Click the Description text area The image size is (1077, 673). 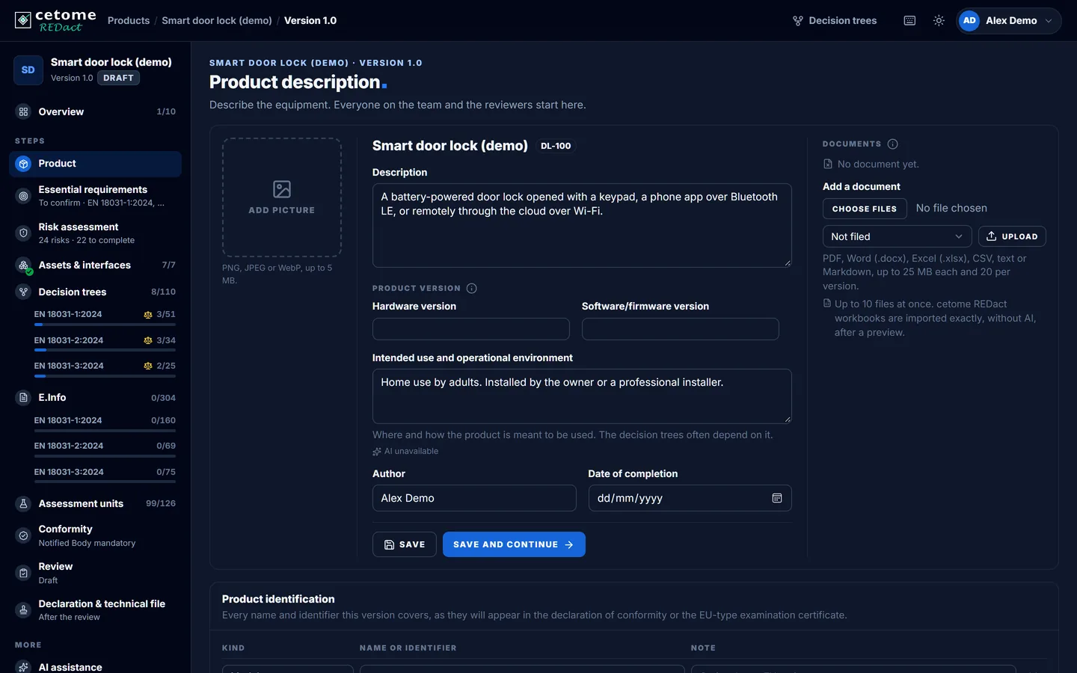pyautogui.click(x=582, y=225)
